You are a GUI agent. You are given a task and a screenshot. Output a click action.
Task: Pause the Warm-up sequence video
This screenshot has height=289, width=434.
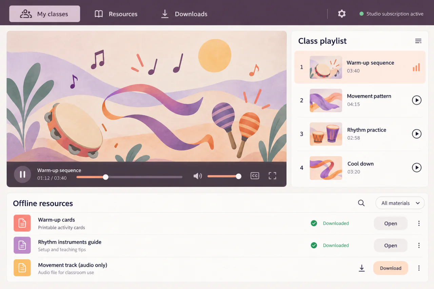[x=22, y=174]
